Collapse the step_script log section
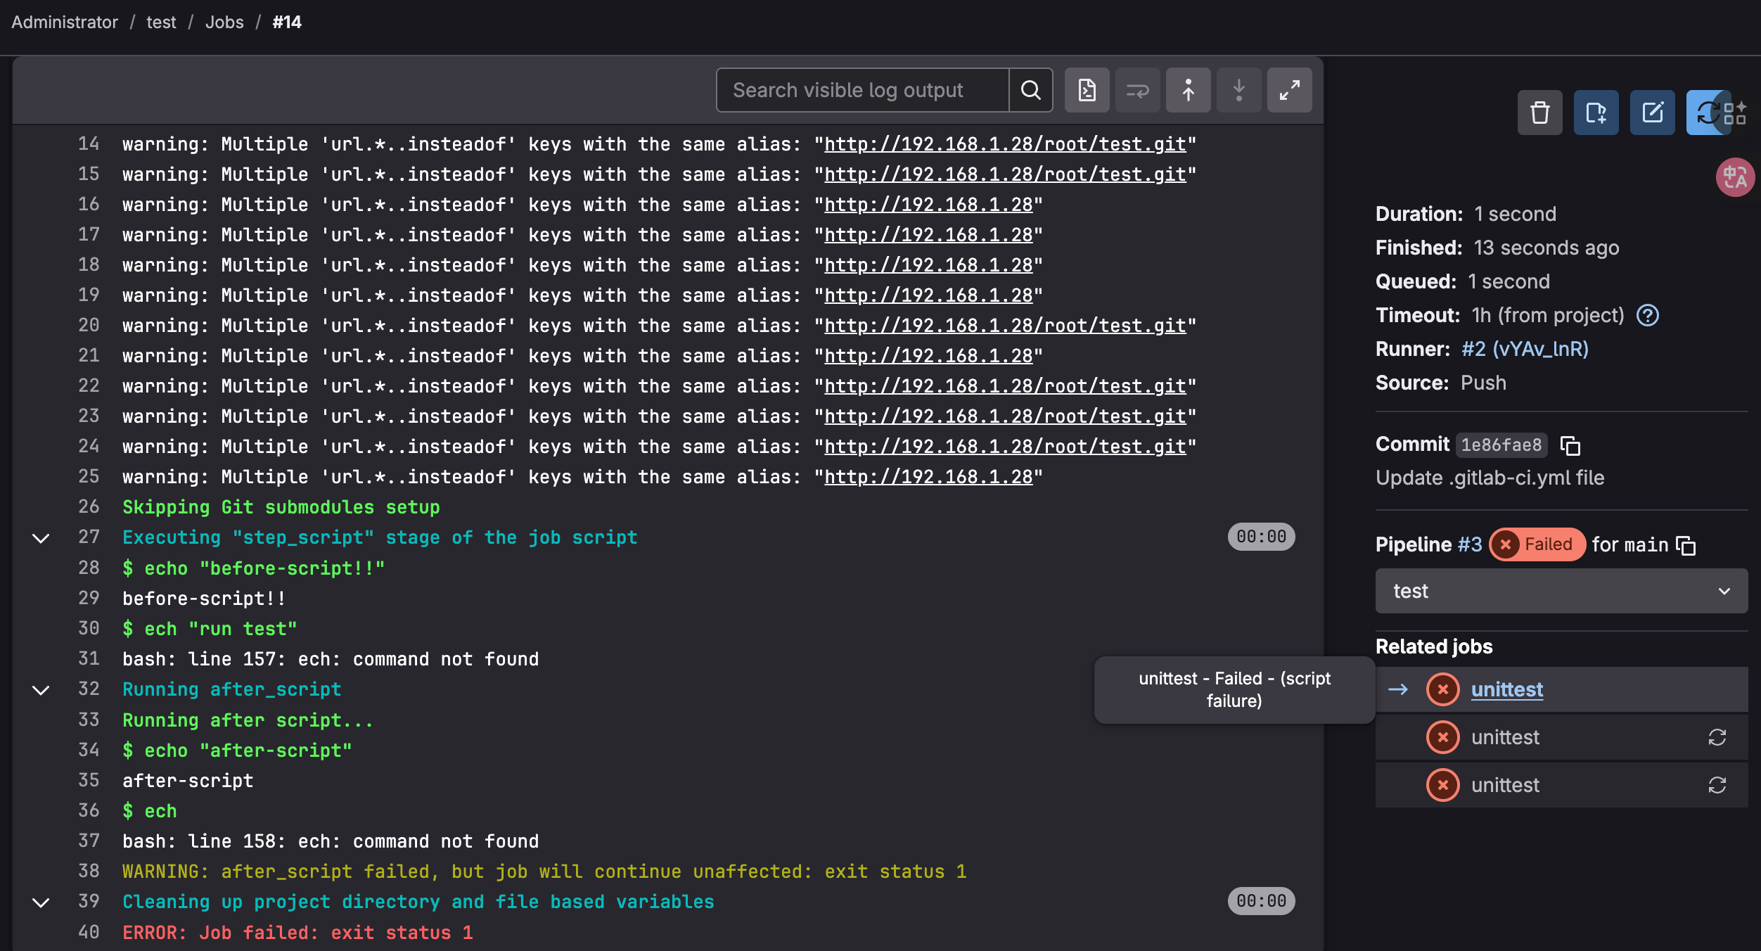 (41, 538)
